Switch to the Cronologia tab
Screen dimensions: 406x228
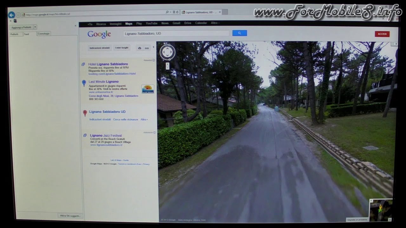point(44,34)
